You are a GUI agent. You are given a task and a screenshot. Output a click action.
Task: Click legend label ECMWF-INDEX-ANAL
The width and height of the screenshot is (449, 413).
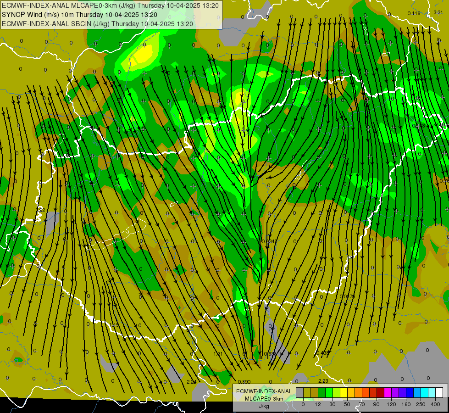point(264,391)
